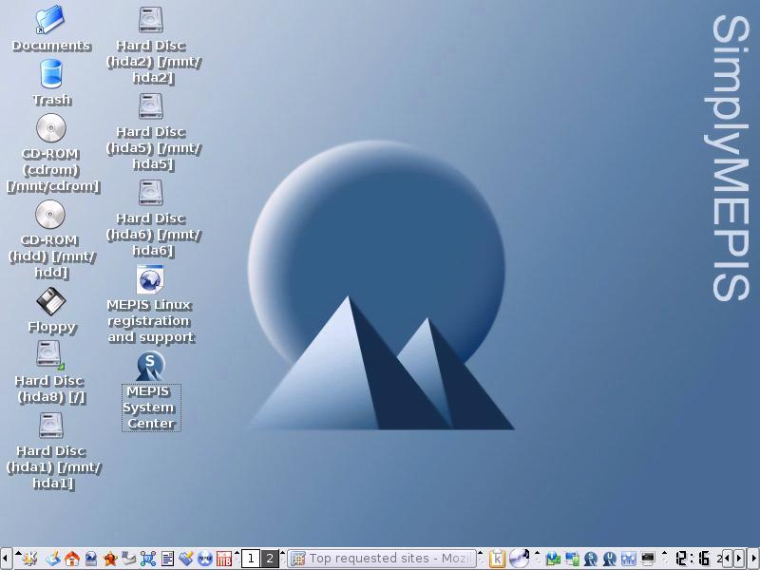The height and width of the screenshot is (570, 760).
Task: Click the digital clock showing 12:16
Action: 693,559
